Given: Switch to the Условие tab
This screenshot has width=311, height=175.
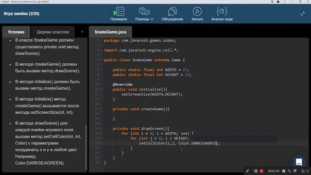Looking at the screenshot, I should tap(16, 32).
